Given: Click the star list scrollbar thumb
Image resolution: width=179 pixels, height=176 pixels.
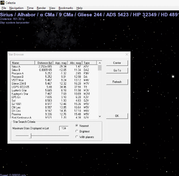Looking at the screenshot, I should (x=100, y=67).
